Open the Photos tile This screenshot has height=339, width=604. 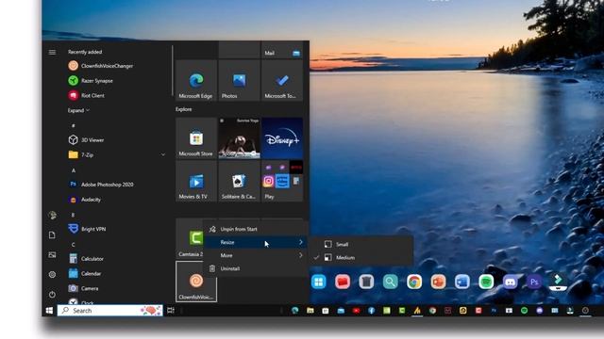[239, 80]
